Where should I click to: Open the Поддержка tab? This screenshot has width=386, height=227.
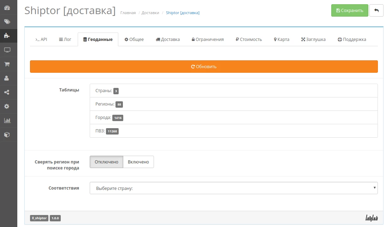tap(351, 40)
